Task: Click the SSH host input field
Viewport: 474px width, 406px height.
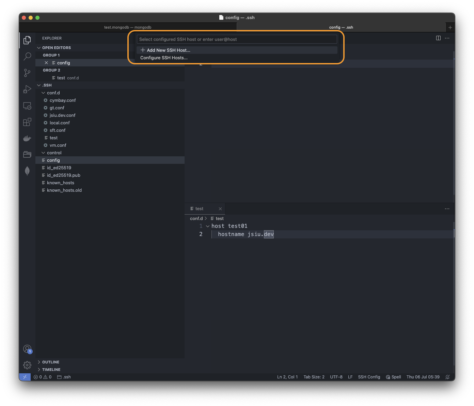Action: coord(237,39)
